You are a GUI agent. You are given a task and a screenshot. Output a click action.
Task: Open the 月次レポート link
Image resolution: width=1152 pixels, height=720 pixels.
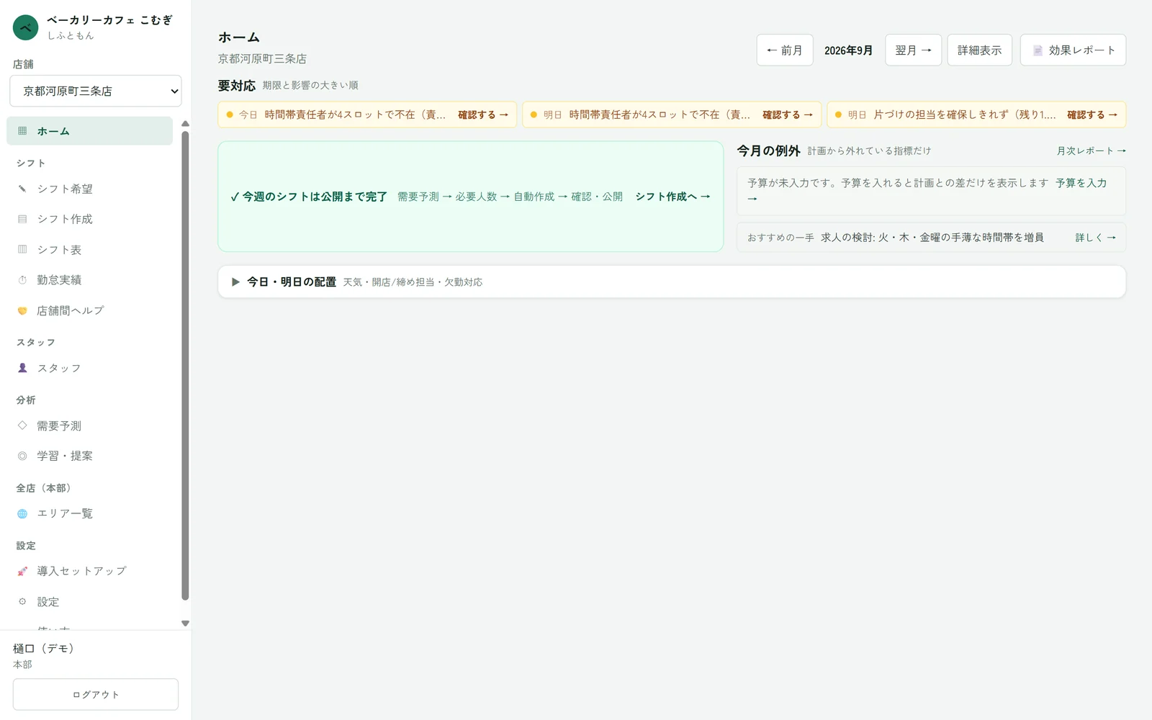click(1091, 150)
